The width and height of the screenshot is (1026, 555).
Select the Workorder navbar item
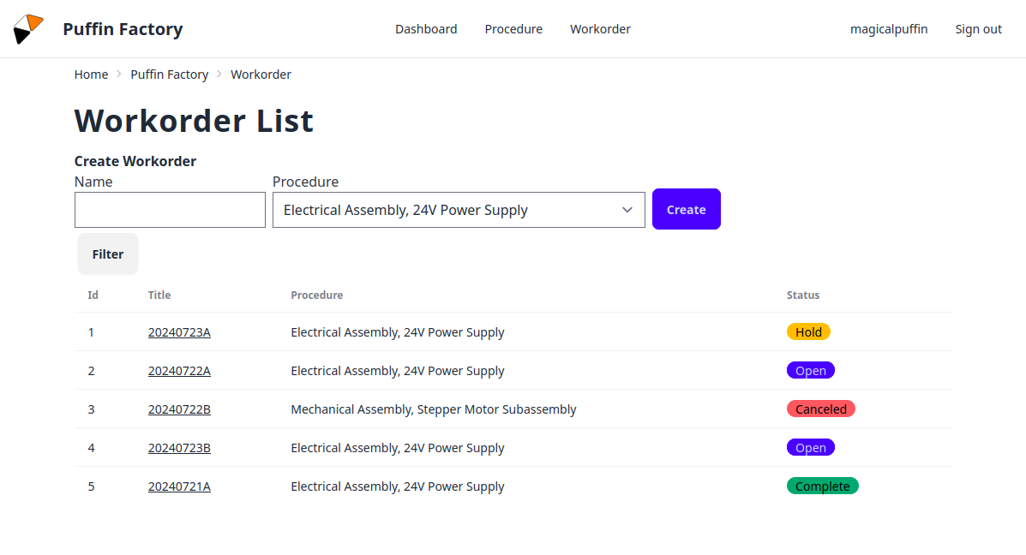point(600,28)
